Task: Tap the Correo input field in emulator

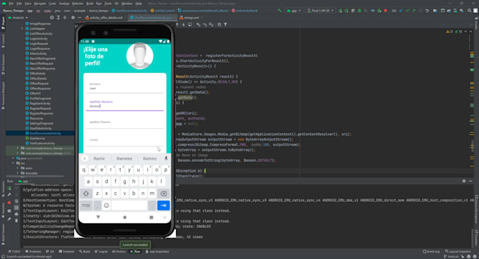Action: point(125,140)
